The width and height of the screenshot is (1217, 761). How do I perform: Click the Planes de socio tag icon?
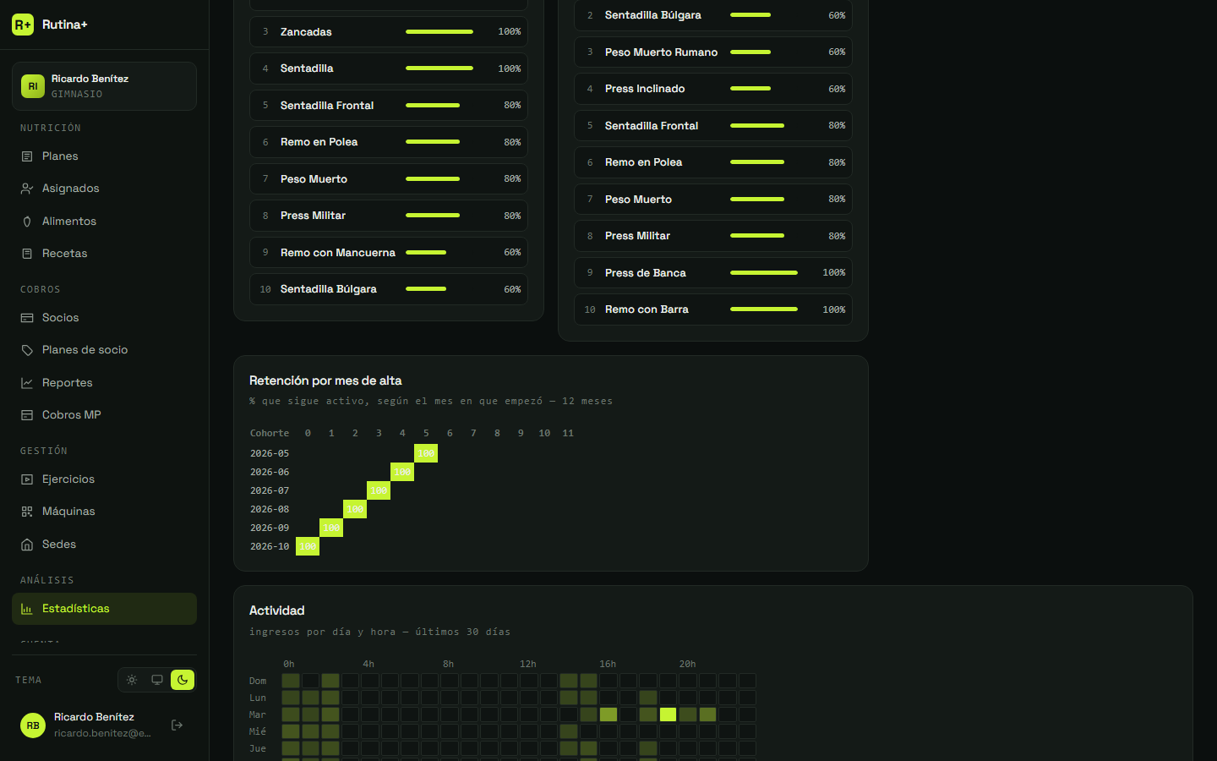[x=27, y=350]
